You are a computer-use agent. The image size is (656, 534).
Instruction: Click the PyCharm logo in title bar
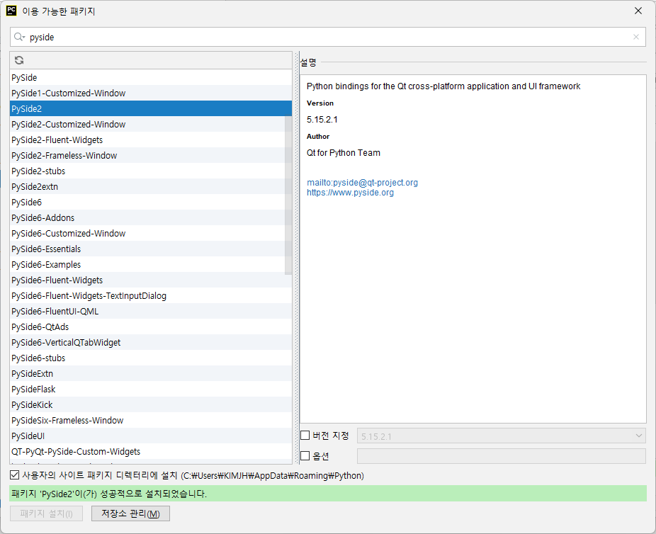pyautogui.click(x=11, y=11)
